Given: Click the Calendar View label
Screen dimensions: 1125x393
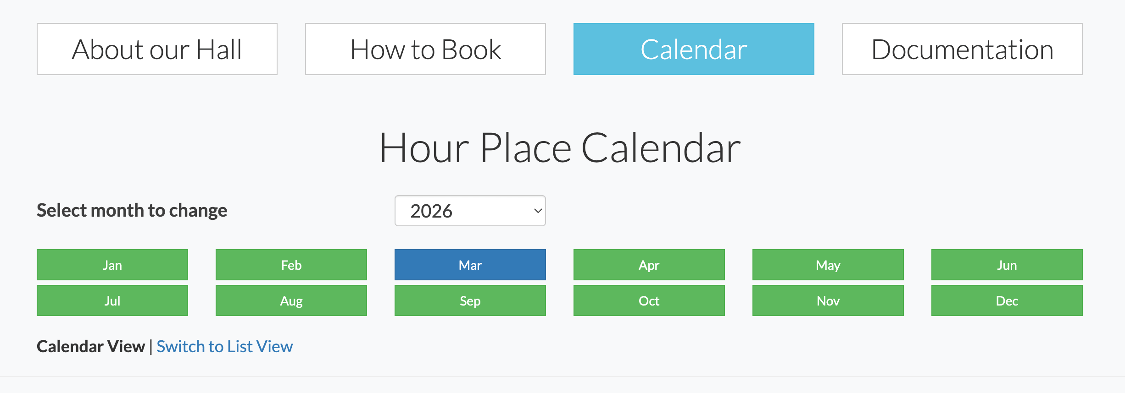Looking at the screenshot, I should pos(91,347).
